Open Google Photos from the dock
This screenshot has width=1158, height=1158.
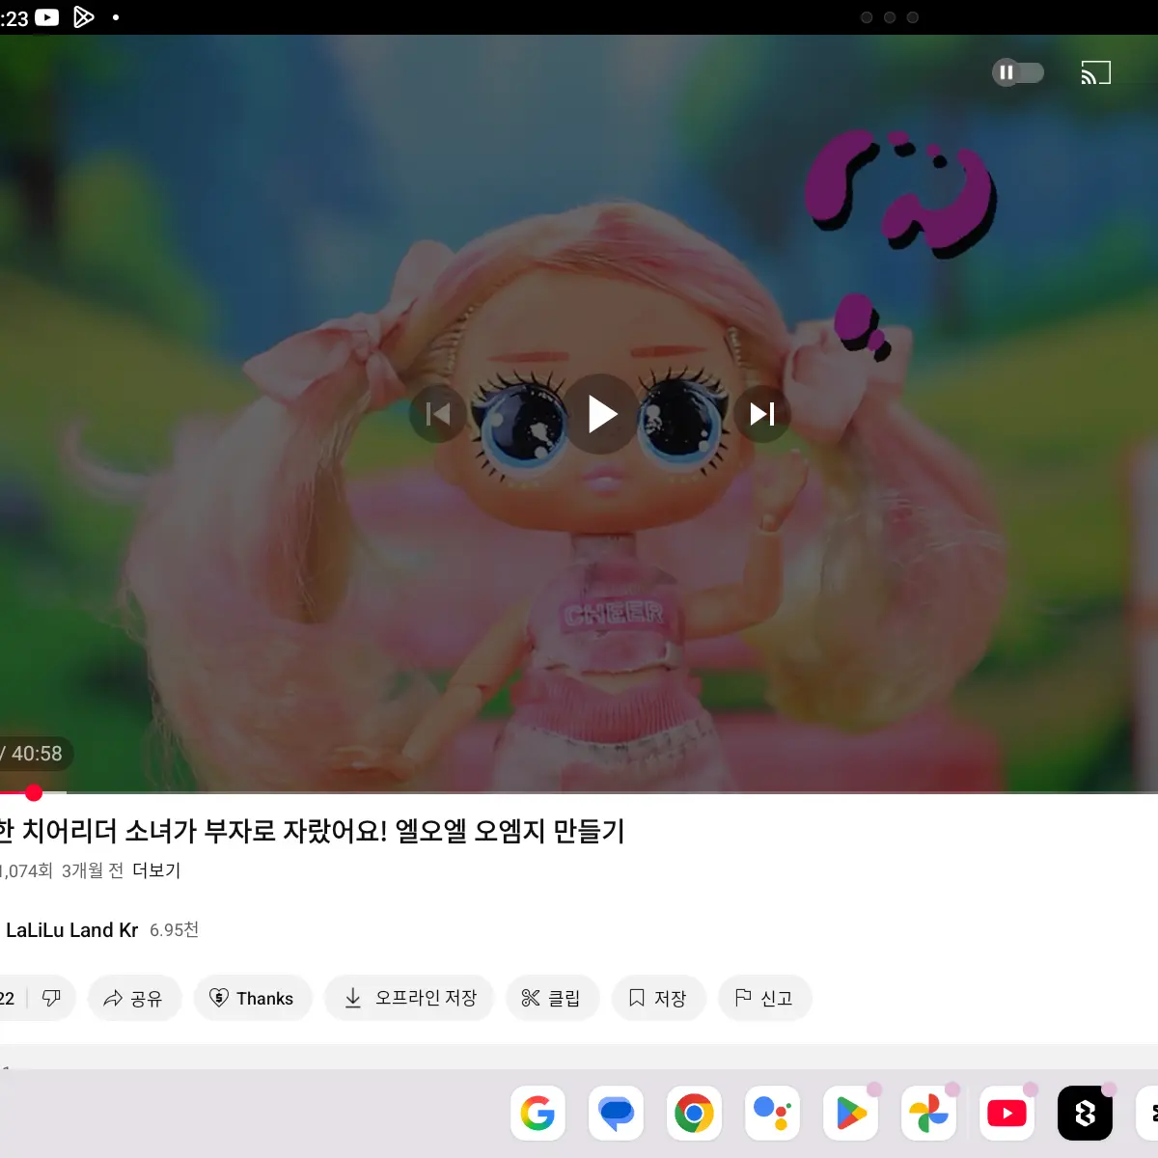[928, 1114]
